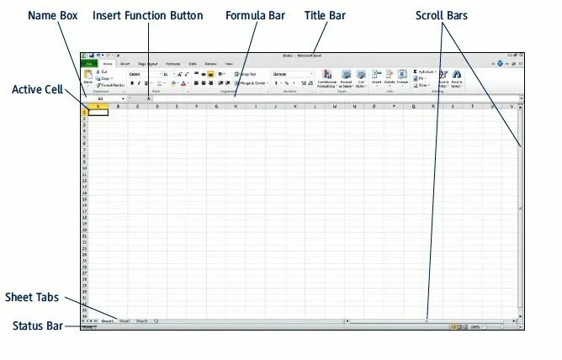
Task: Expand the formula bar with right-end arrow
Action: 521,98
